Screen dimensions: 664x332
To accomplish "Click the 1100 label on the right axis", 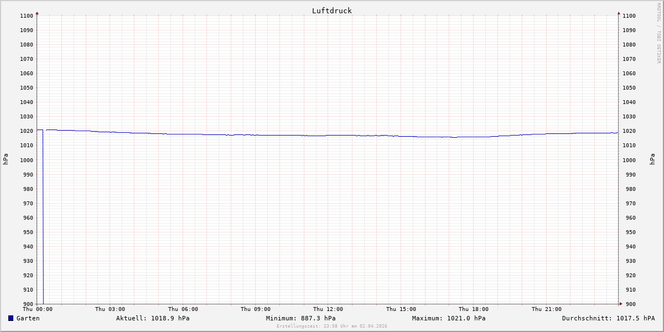I will 629,16.
